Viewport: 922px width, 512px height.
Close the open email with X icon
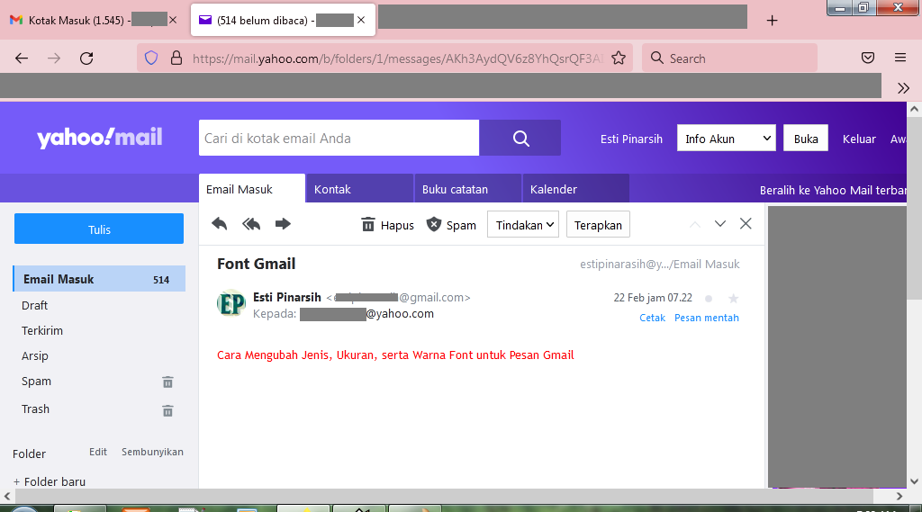(x=746, y=223)
